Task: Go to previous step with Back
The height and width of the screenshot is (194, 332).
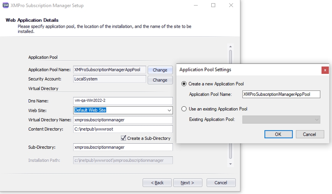Action: coord(157,183)
